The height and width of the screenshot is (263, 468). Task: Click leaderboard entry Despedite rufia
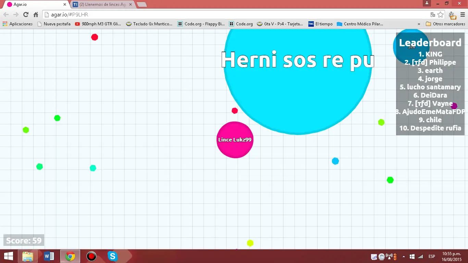tap(430, 128)
